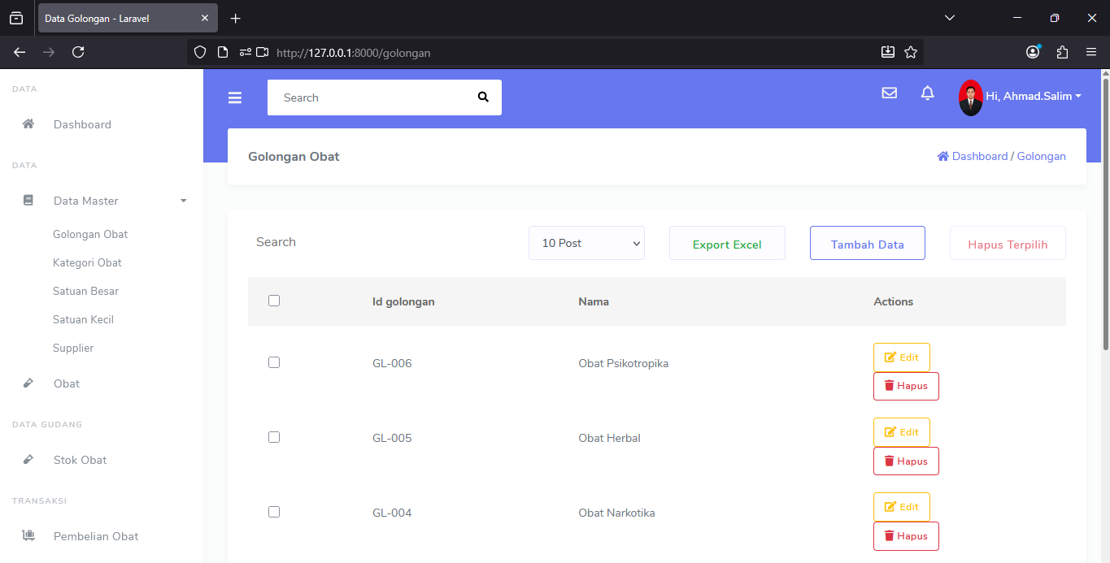The width and height of the screenshot is (1110, 563).
Task: Select the GL-005 Obat Herbal checkbox
Action: click(x=274, y=437)
